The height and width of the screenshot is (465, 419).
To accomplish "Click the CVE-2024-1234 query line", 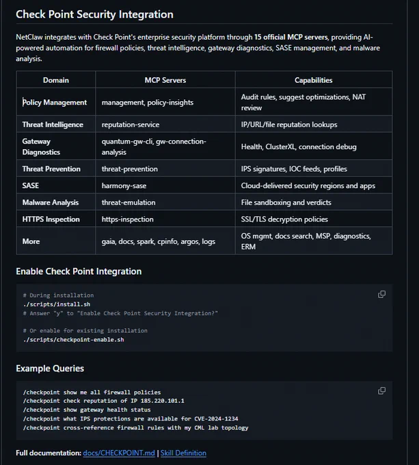I will coord(131,418).
